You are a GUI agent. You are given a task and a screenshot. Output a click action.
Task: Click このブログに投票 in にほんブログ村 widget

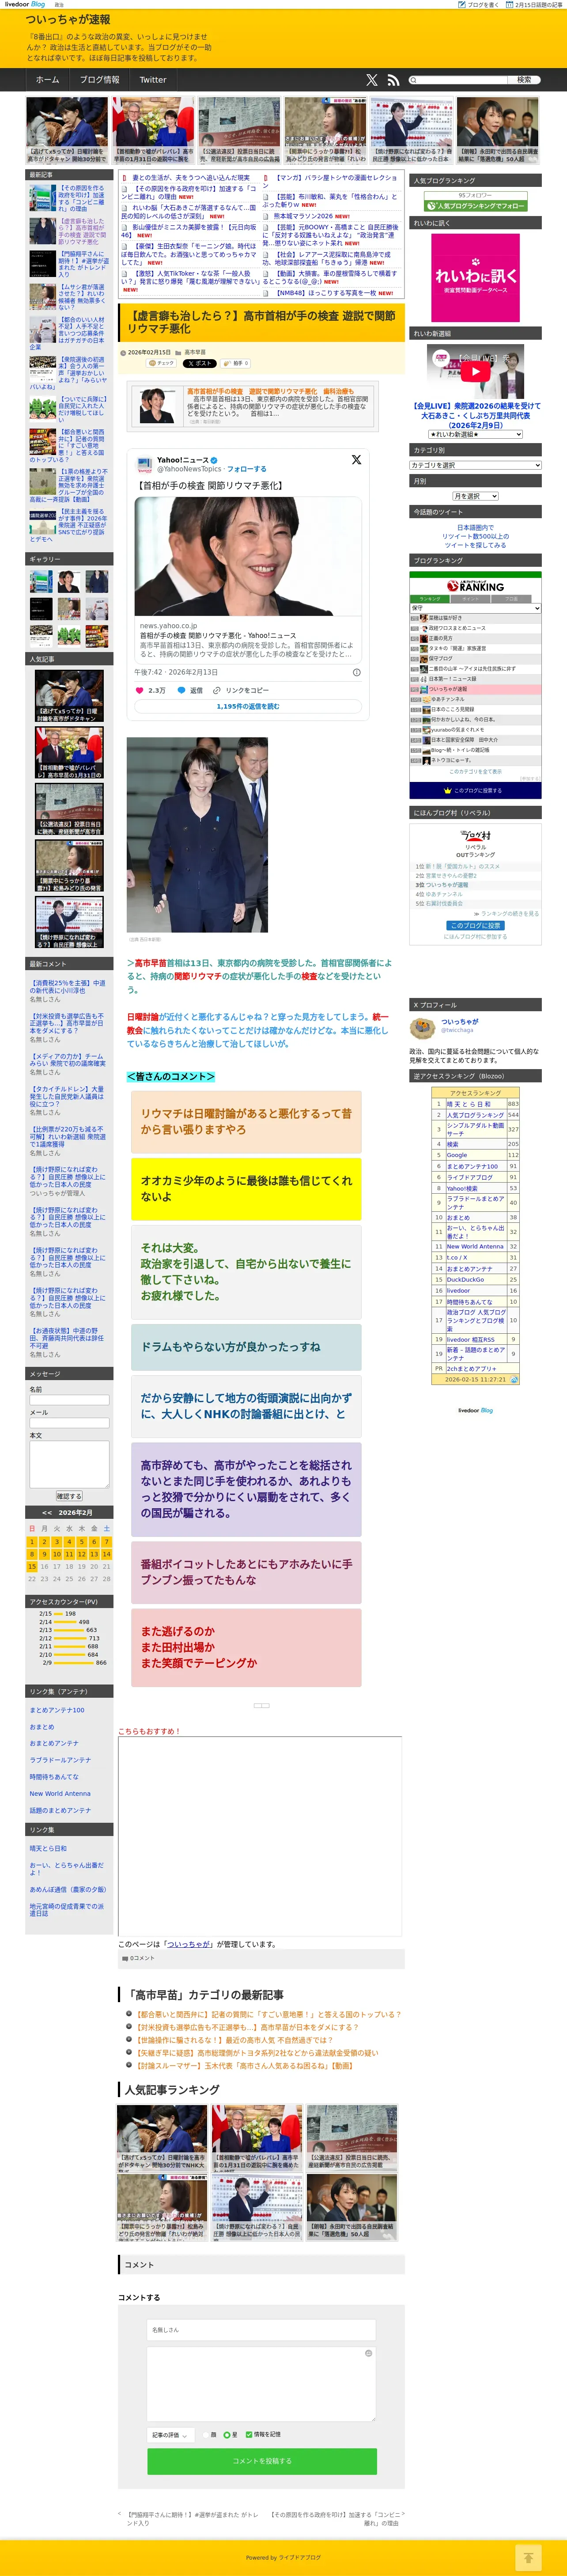[475, 925]
